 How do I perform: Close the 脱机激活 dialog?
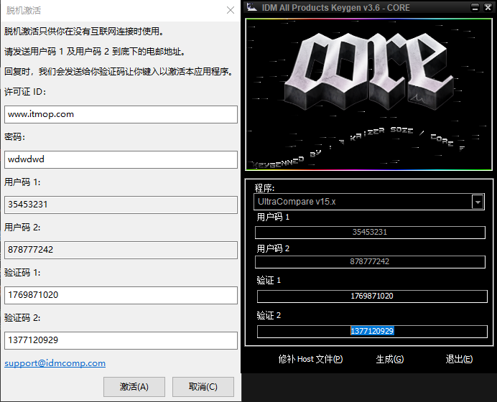[231, 10]
